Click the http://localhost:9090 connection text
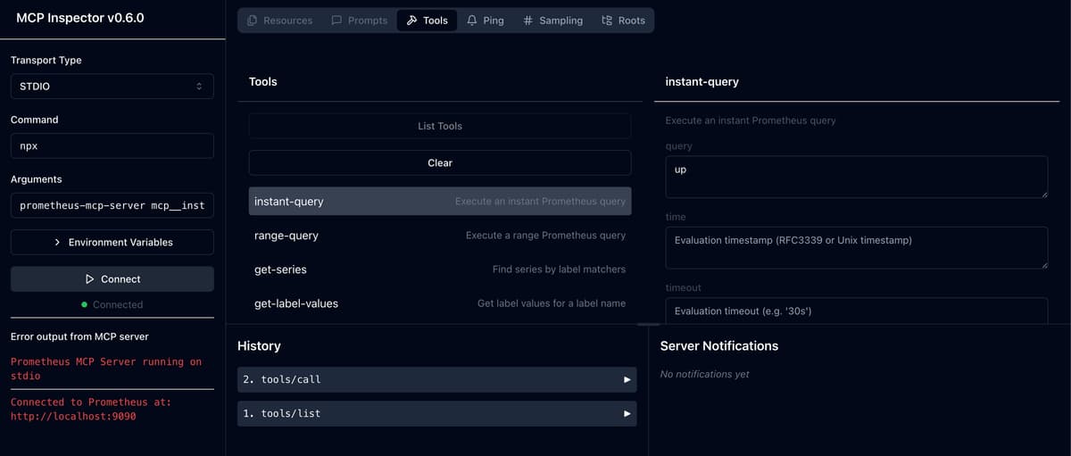Image resolution: width=1071 pixels, height=456 pixels. (x=73, y=416)
